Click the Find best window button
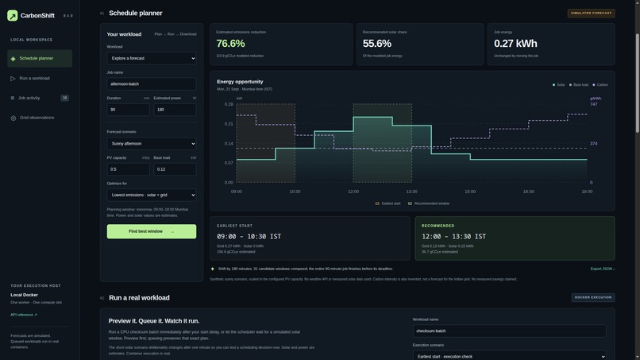This screenshot has width=640, height=360. click(x=152, y=231)
